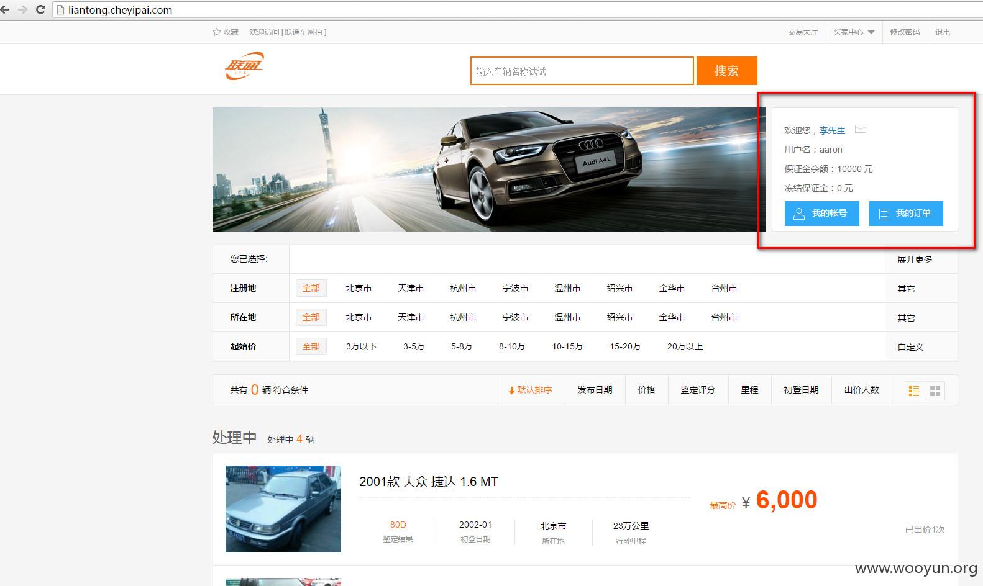This screenshot has width=983, height=586.
Task: Select 天津市 in 所在地 row
Action: pyautogui.click(x=411, y=317)
